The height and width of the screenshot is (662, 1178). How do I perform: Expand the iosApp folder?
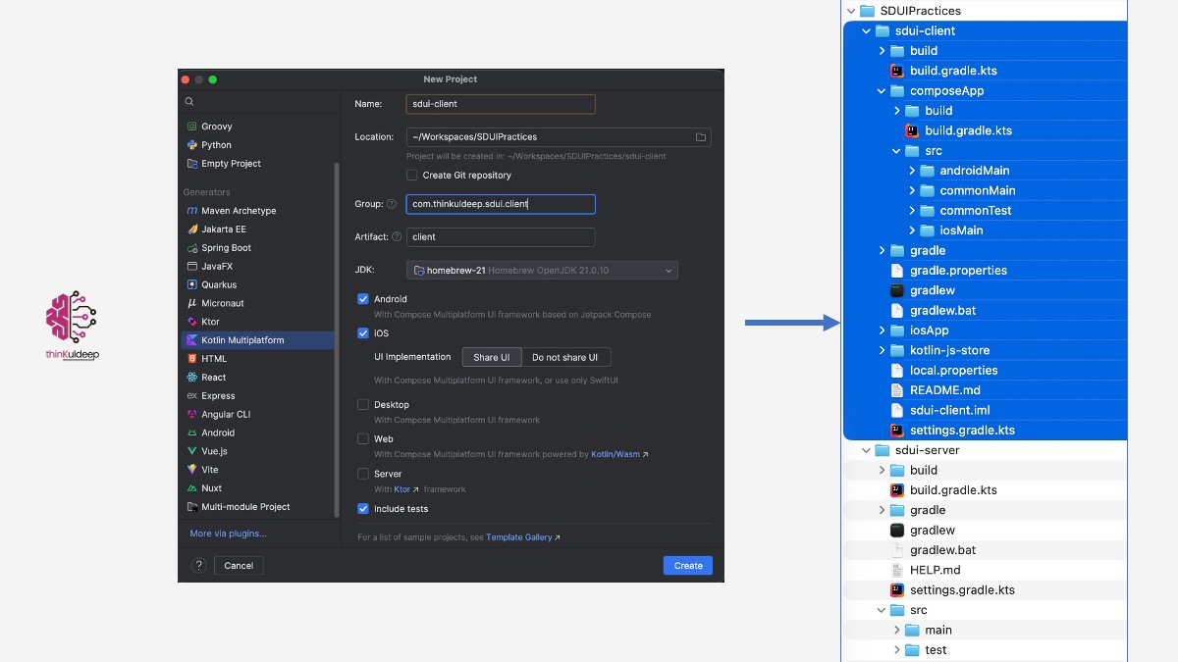883,331
